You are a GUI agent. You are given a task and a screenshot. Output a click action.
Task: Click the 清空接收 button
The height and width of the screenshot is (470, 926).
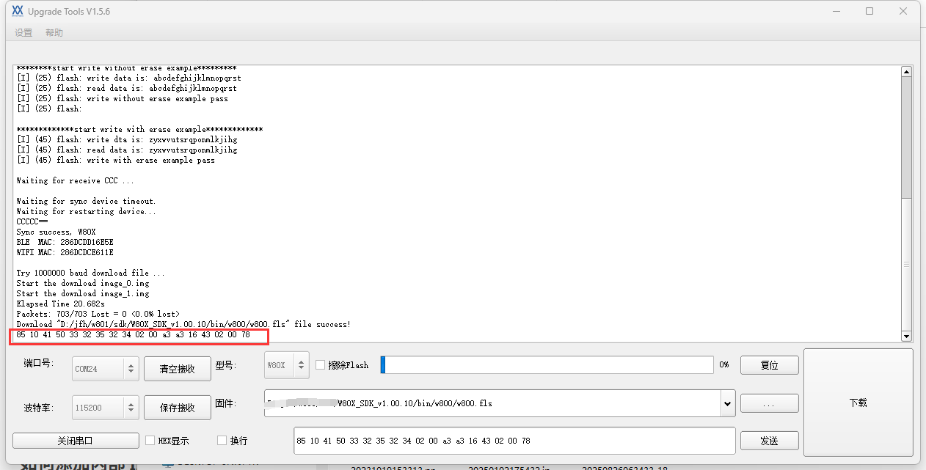point(177,369)
